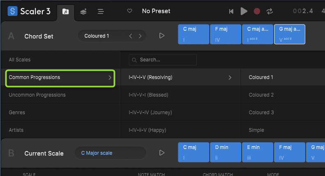Go to previous chord set arrow
This screenshot has width=325, height=176.
click(131, 36)
